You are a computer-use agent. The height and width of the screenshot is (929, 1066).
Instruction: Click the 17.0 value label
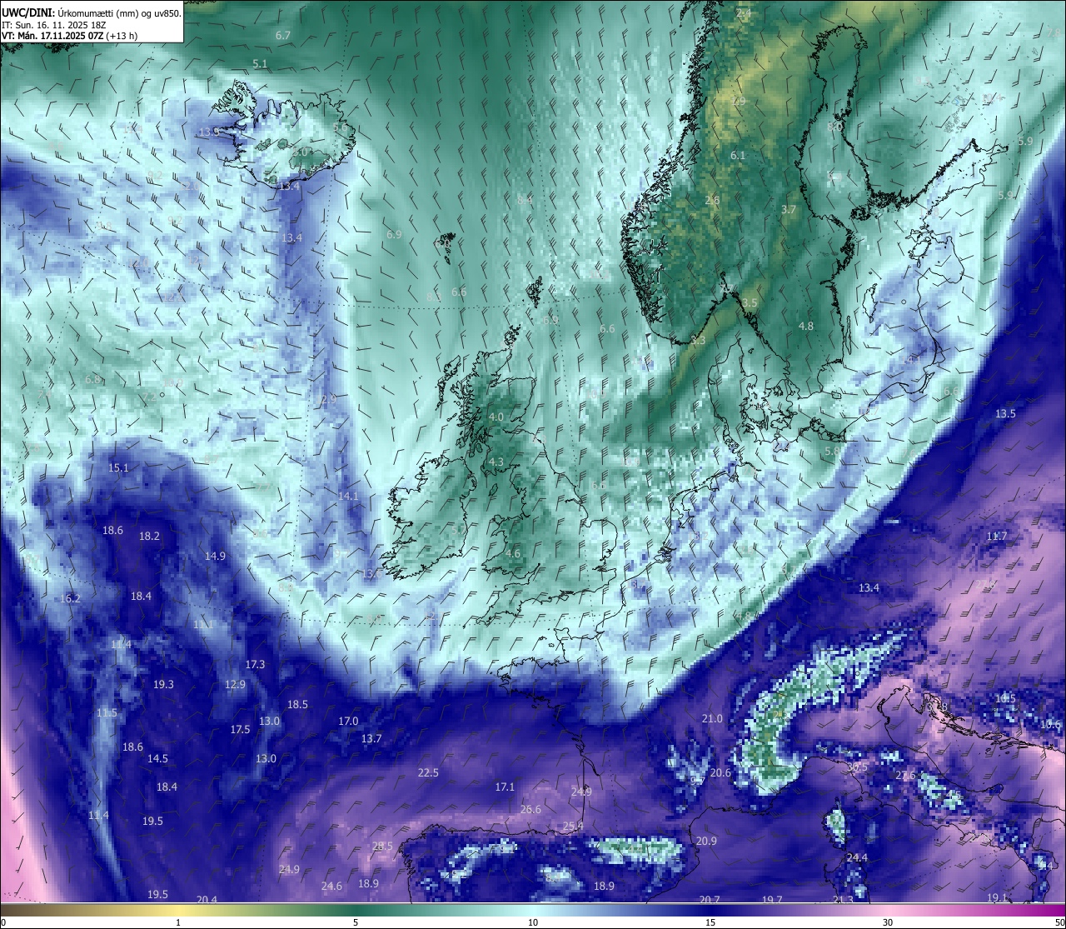(348, 722)
